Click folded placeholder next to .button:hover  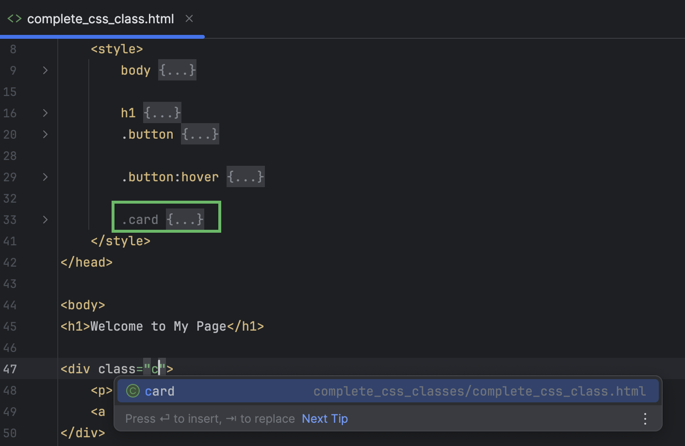[x=245, y=177]
